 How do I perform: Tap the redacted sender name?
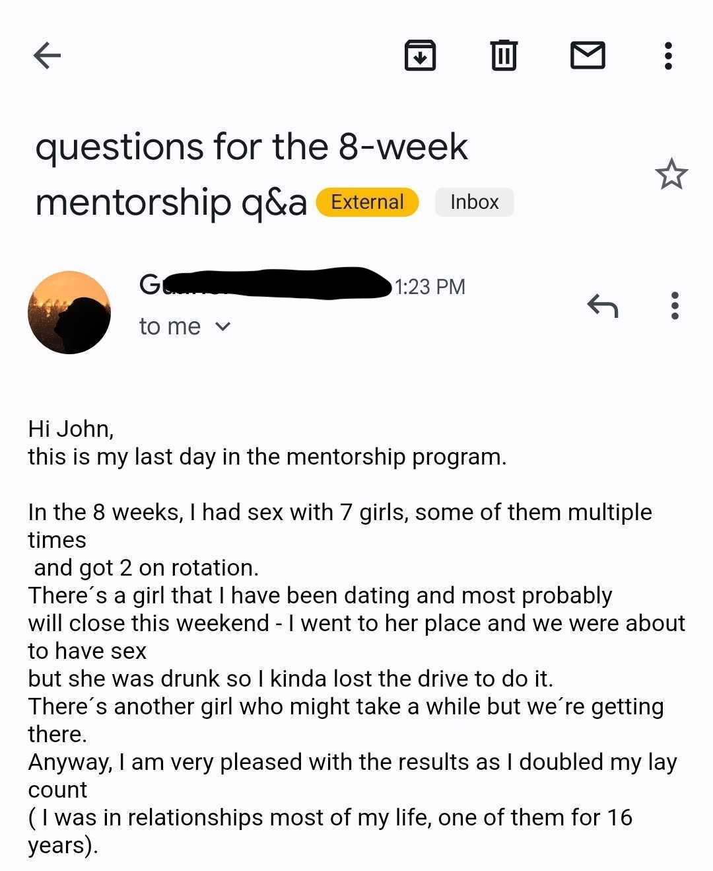264,284
